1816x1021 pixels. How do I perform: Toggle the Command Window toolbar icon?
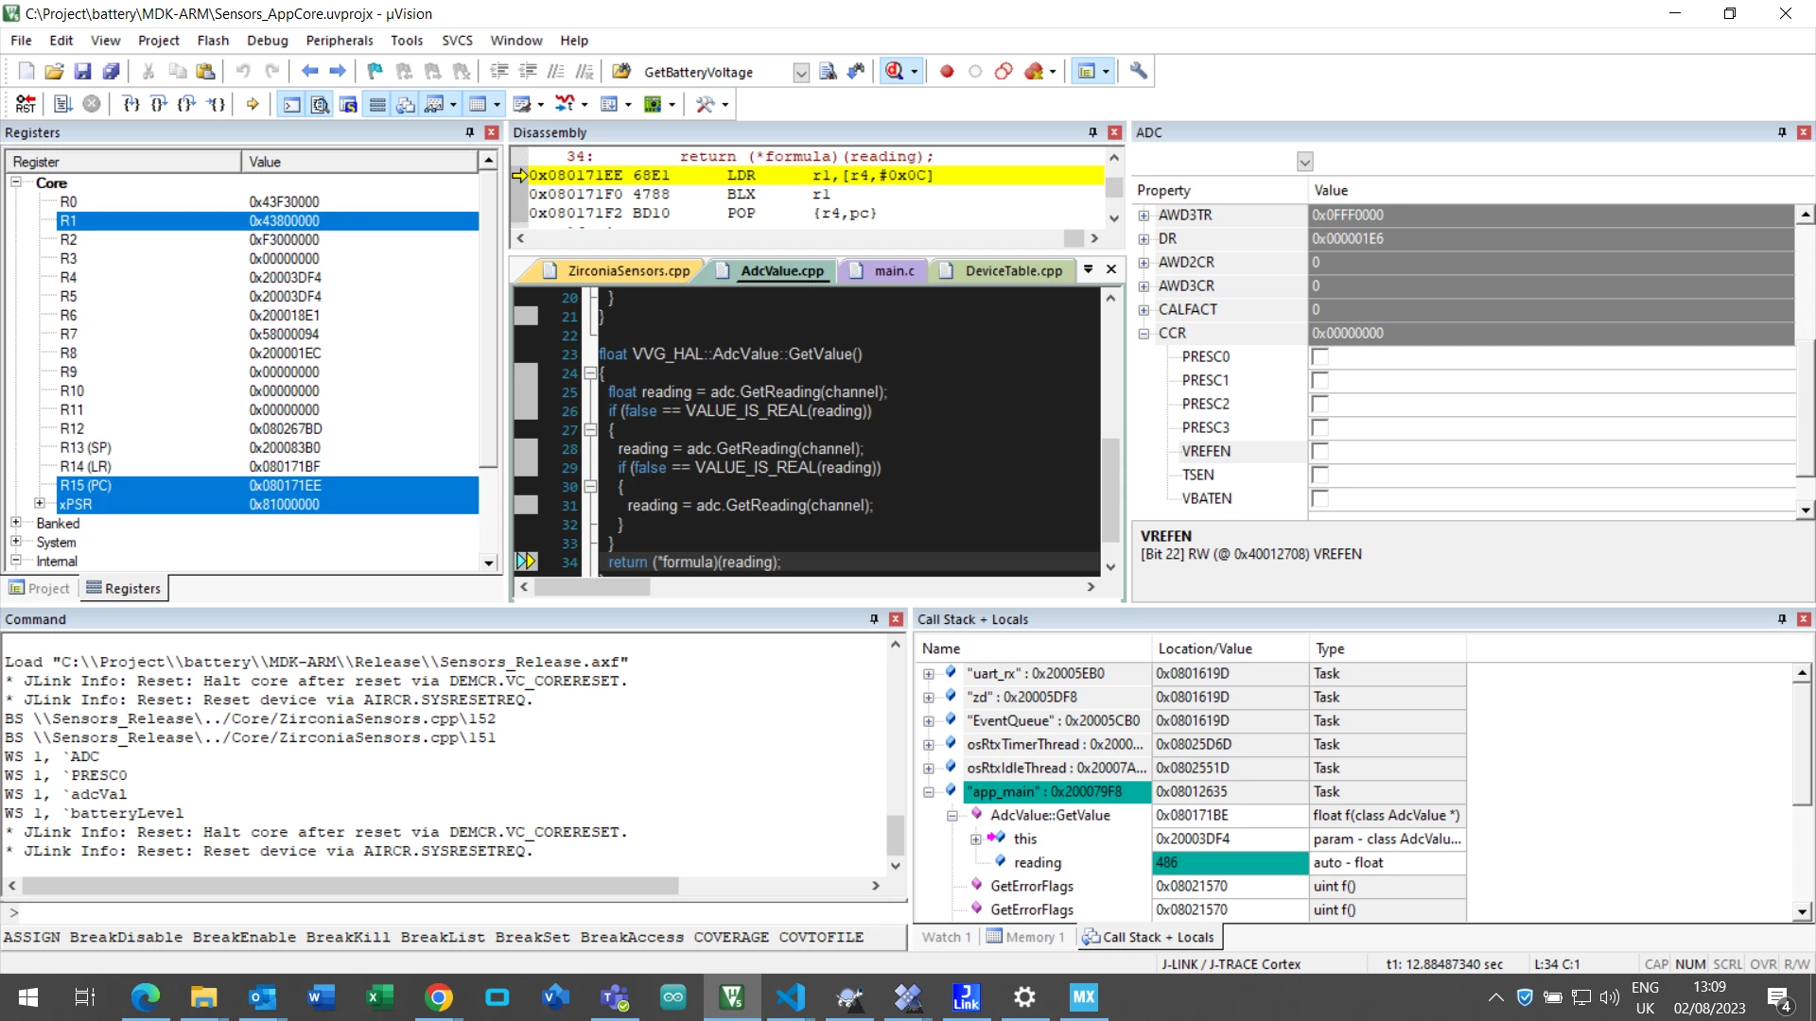click(292, 104)
